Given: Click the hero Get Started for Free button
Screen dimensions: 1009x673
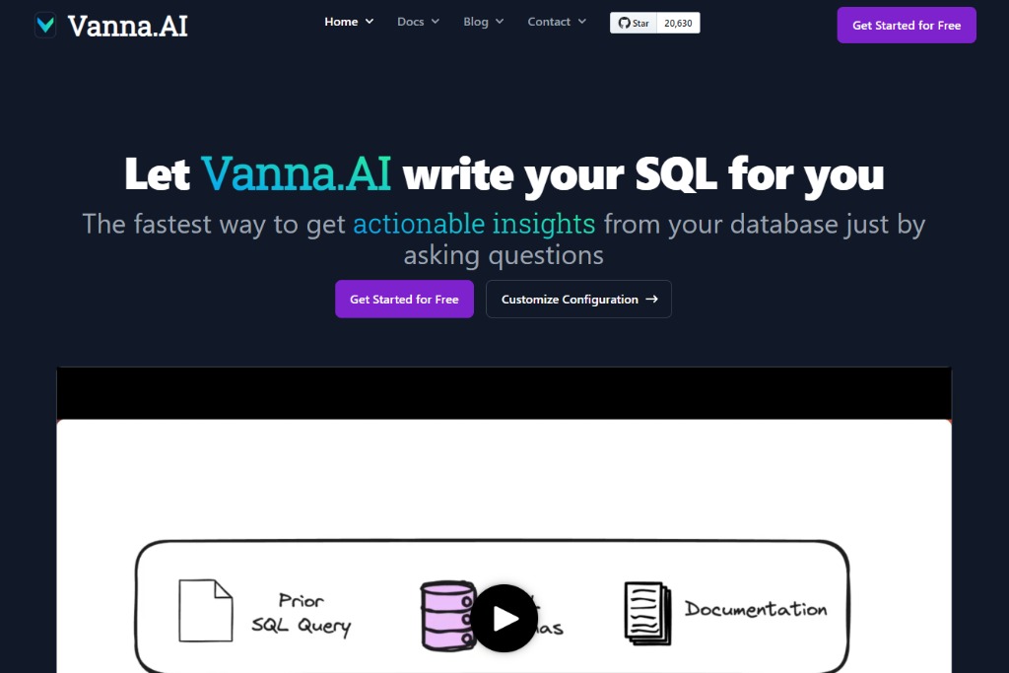Looking at the screenshot, I should (404, 299).
